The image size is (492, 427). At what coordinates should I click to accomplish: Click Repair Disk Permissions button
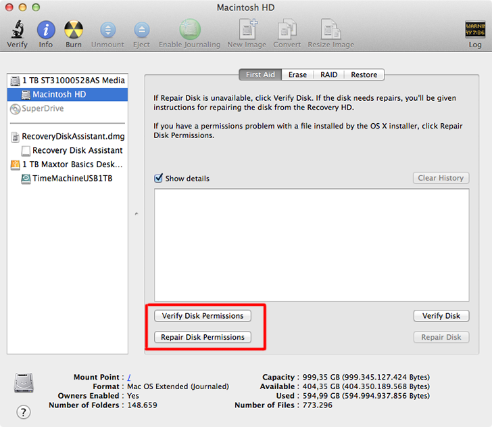coord(203,337)
